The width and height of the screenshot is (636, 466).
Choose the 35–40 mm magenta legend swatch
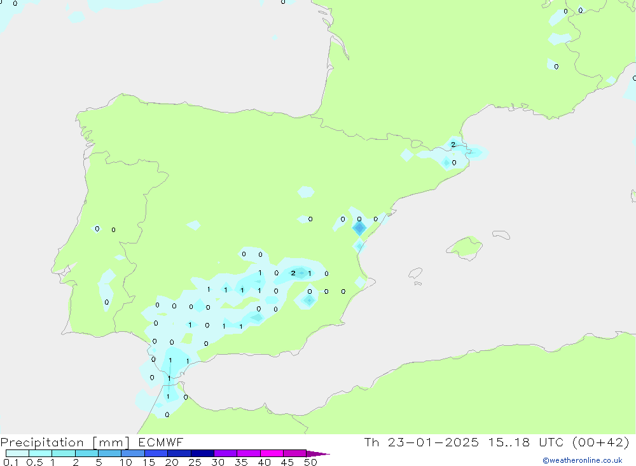point(249,453)
